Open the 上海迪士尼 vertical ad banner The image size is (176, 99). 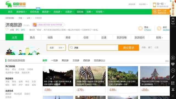(173, 8)
